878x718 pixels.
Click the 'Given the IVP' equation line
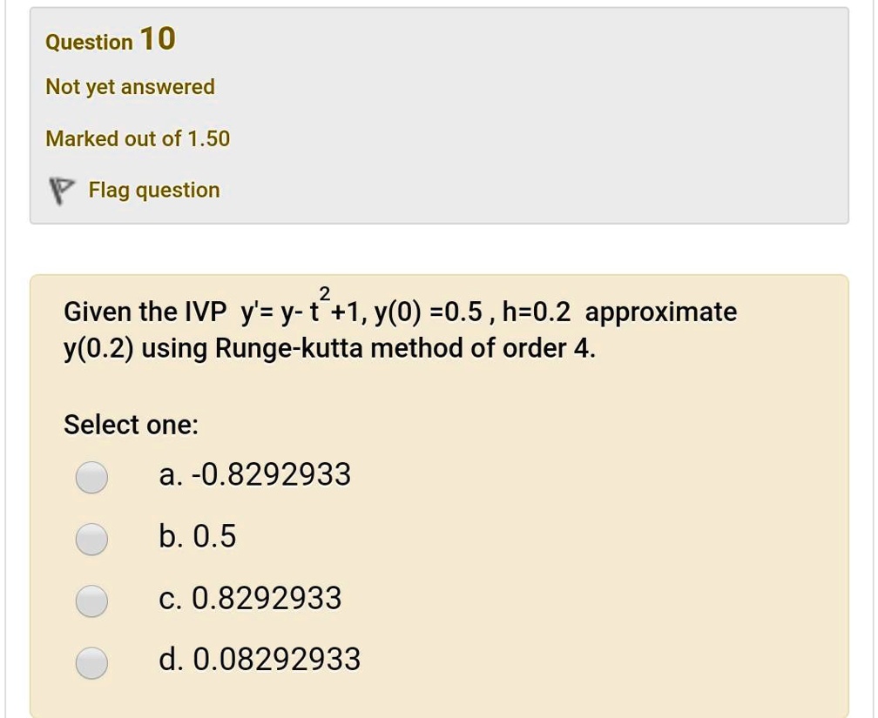[x=144, y=312]
